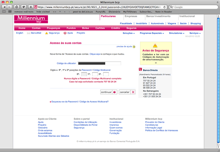Open the post to del.icio.us bookmarklet
This screenshot has width=220, height=152.
click(83, 12)
